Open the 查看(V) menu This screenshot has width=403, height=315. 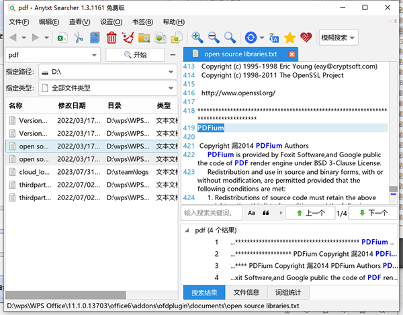point(80,22)
